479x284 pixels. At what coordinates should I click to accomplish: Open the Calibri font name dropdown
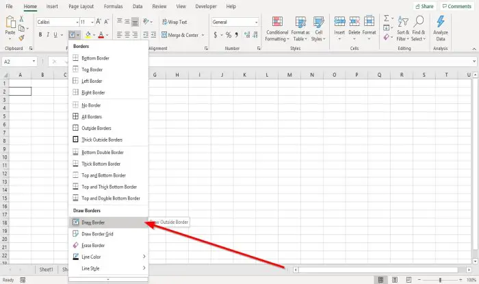click(77, 22)
